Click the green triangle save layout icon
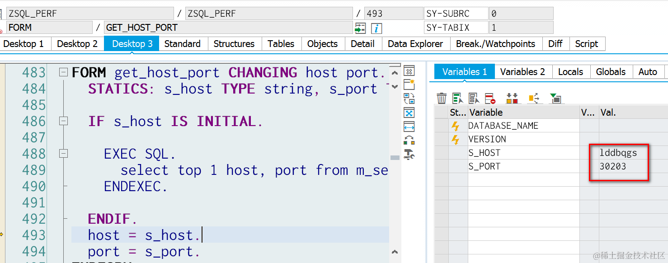The height and width of the screenshot is (263, 668). coord(555,98)
